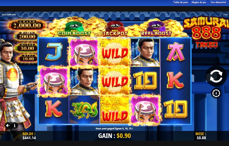
Task: Click the green dragon symbol
Action: pyautogui.click(x=84, y=109)
